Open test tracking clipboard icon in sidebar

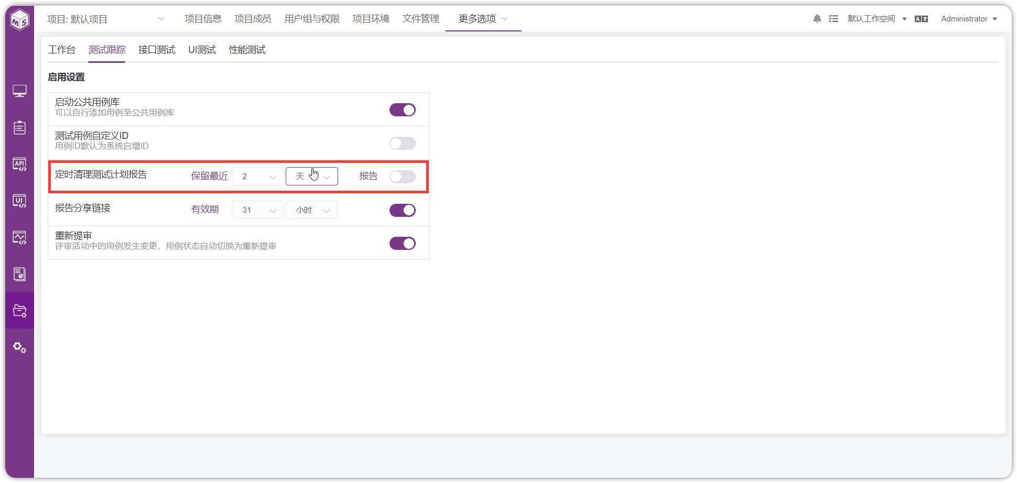click(20, 127)
